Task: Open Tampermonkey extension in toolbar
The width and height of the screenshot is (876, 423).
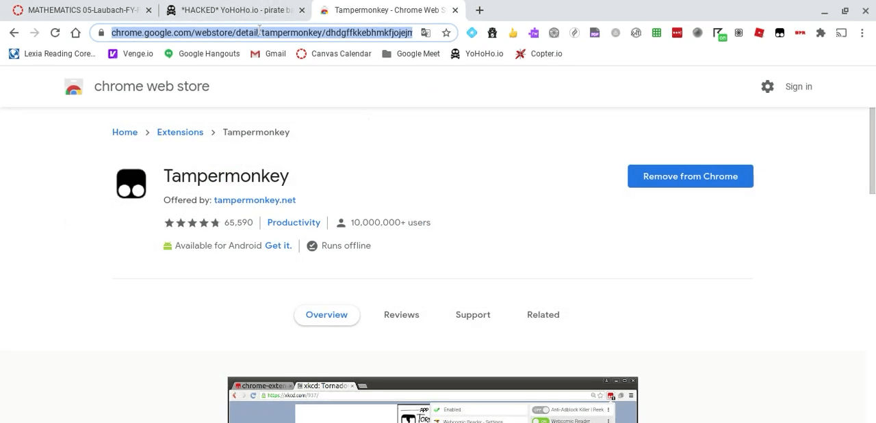Action: pos(780,33)
